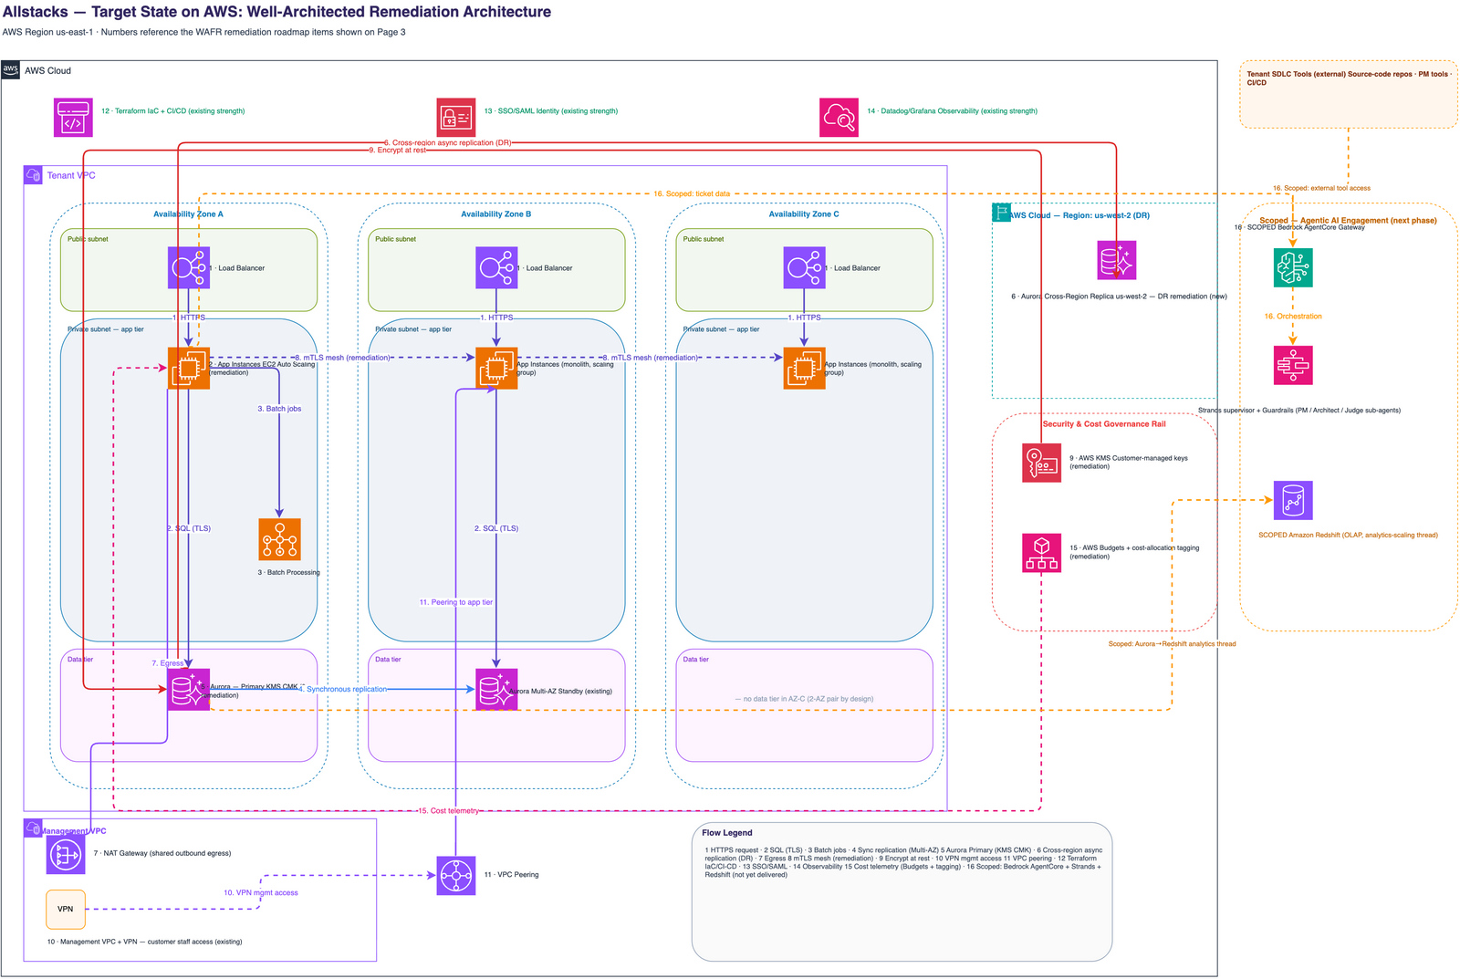Click 'no data tier in AZ-C' note
This screenshot has height=979, width=1460.
coord(804,699)
